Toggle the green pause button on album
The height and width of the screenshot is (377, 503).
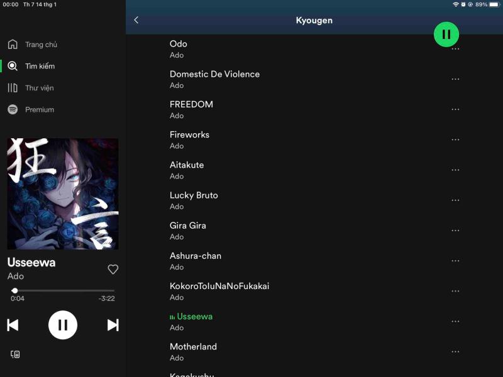[446, 34]
